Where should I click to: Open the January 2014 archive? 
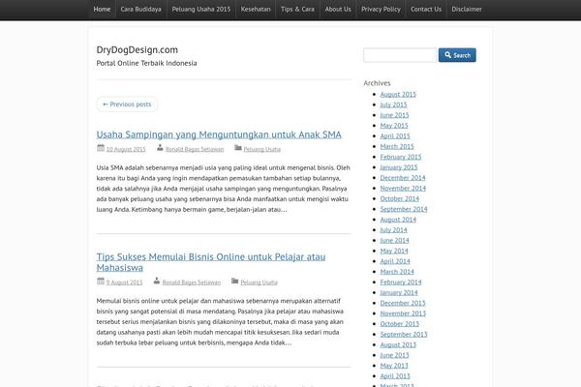pos(399,292)
